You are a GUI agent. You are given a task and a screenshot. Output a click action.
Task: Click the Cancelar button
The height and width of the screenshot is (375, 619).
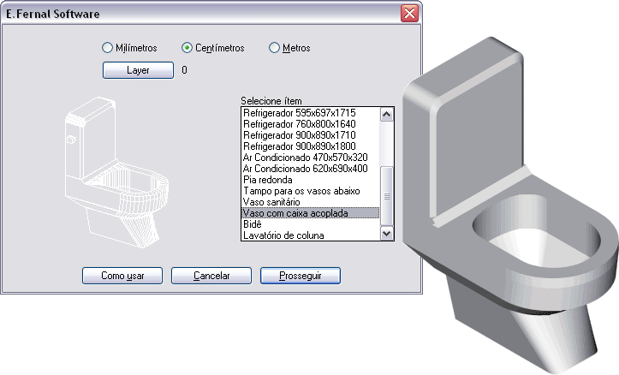click(x=211, y=276)
